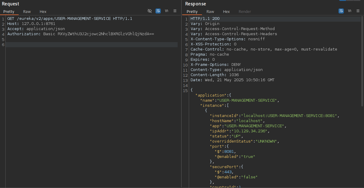Switch Request view to Hex tab

(x=43, y=11)
